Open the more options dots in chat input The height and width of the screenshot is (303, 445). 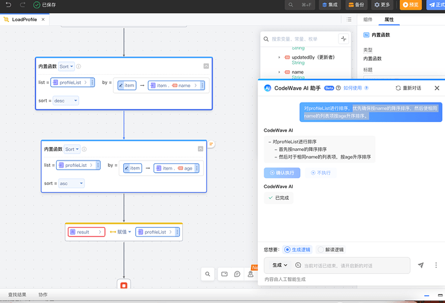434,265
